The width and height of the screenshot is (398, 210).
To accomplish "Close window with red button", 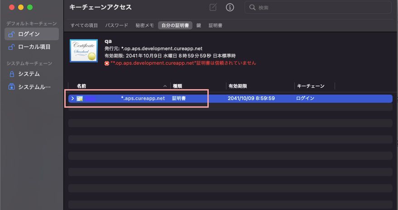I will (12, 7).
